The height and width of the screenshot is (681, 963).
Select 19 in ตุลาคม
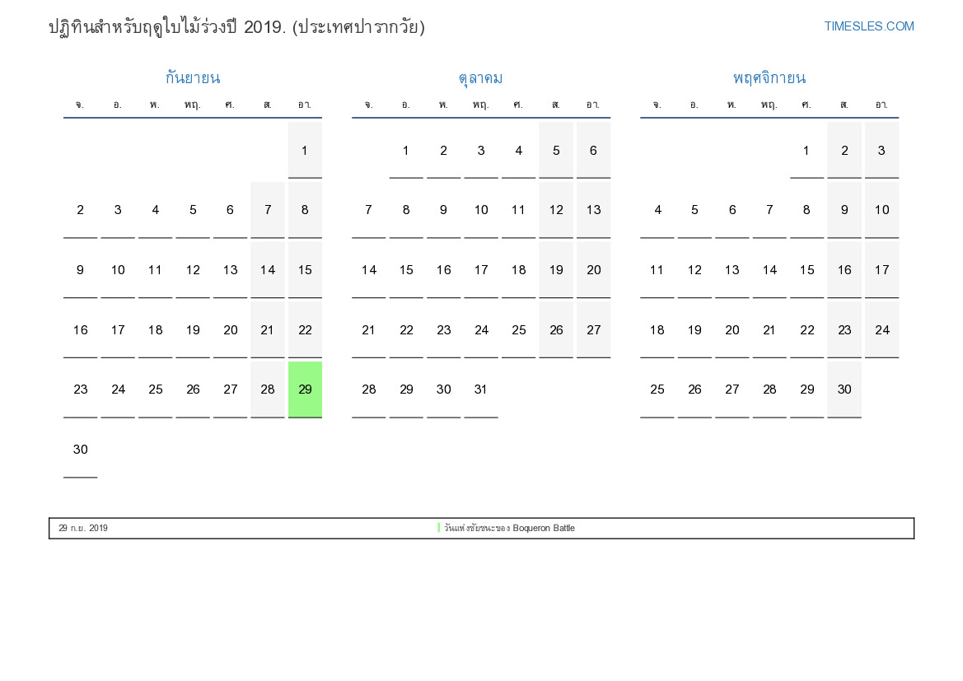tap(556, 270)
